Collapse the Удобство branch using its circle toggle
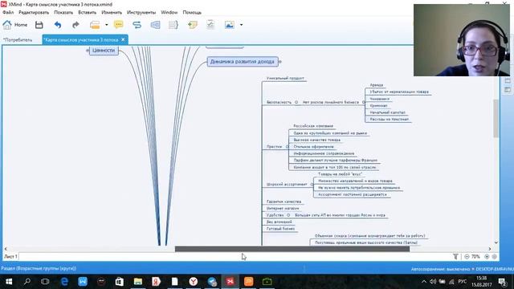This screenshot has height=289, width=514. pyautogui.click(x=288, y=215)
